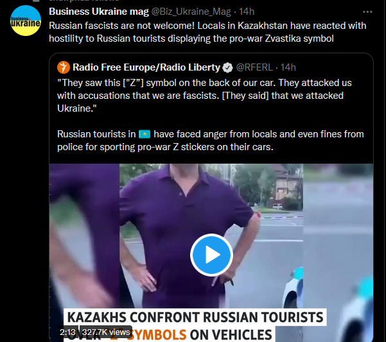Open the @RFERL handle
The width and height of the screenshot is (386, 342).
(x=254, y=67)
